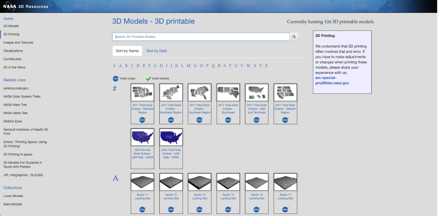Click NASA badge under Apollo 11 Landing Site

coord(142,209)
